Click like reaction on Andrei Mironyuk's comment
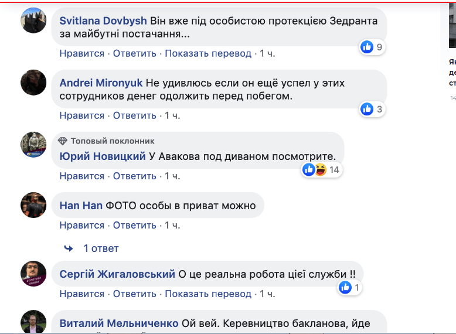Viewport: 456px width, 334px height. tap(367, 108)
